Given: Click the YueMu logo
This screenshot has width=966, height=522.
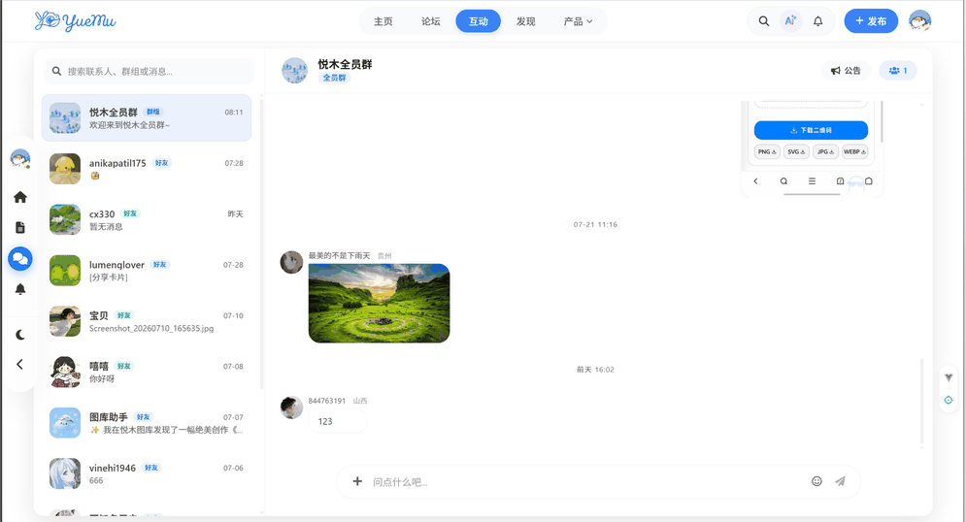Looking at the screenshot, I should click(x=75, y=21).
